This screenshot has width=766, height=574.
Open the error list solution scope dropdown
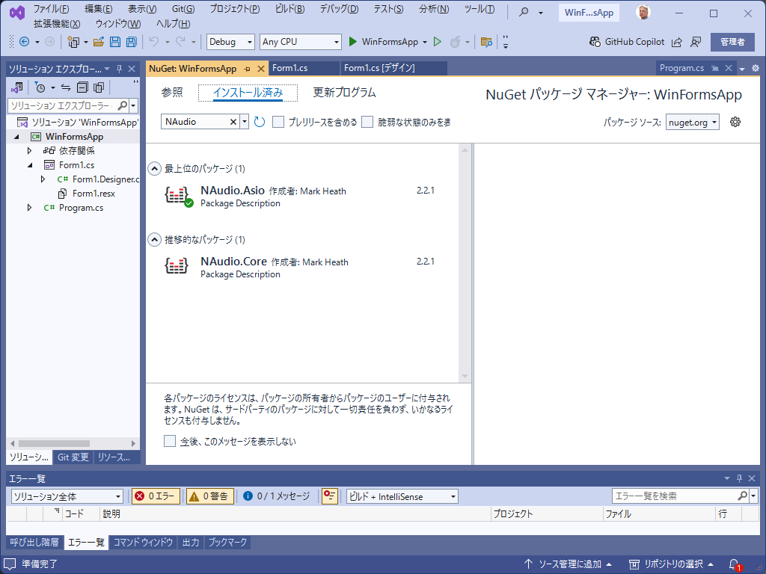[67, 496]
